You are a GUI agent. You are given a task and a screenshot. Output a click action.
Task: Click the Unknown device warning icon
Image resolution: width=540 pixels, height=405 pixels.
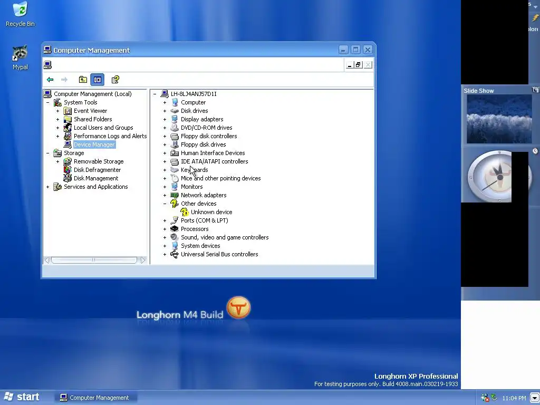tap(185, 212)
